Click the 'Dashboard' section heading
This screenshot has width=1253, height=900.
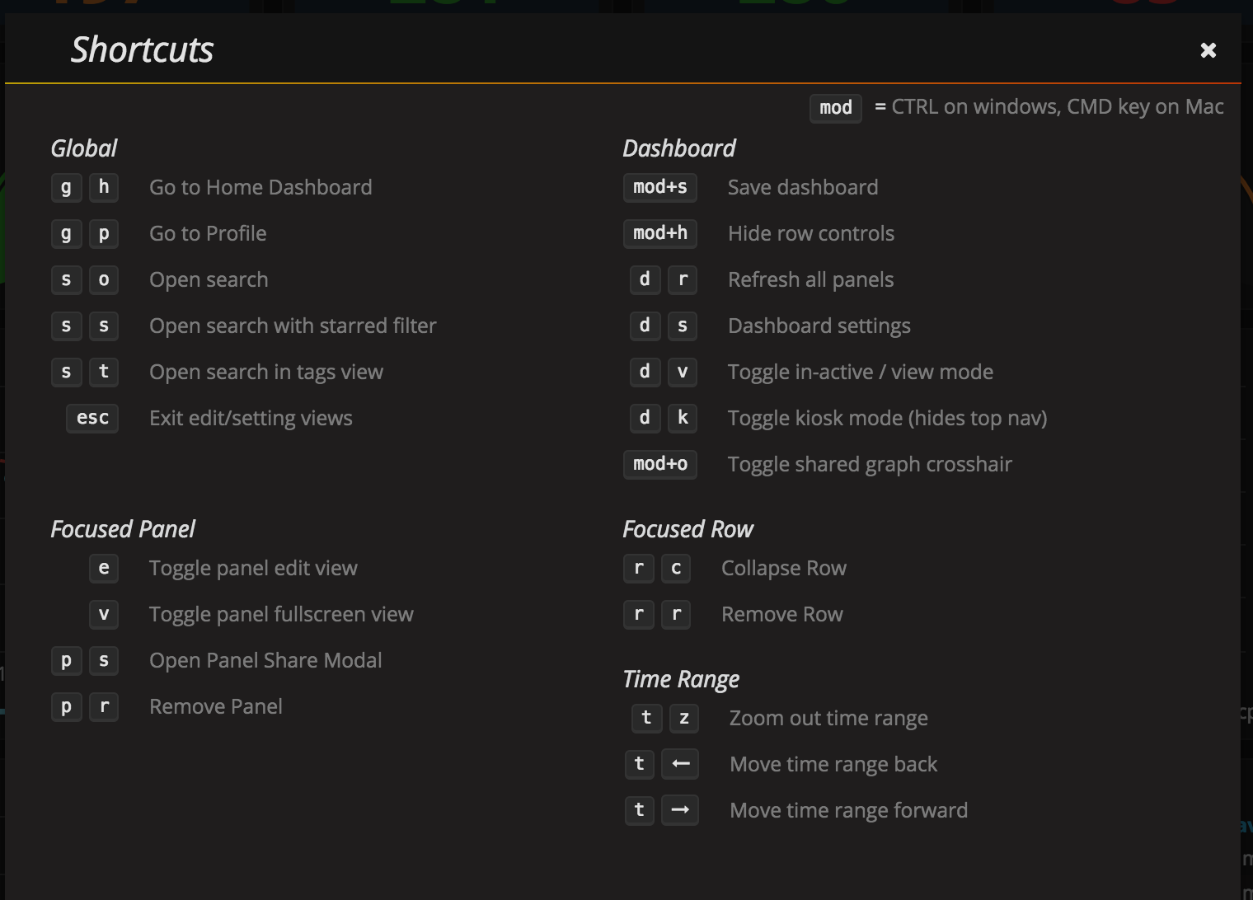(x=679, y=148)
